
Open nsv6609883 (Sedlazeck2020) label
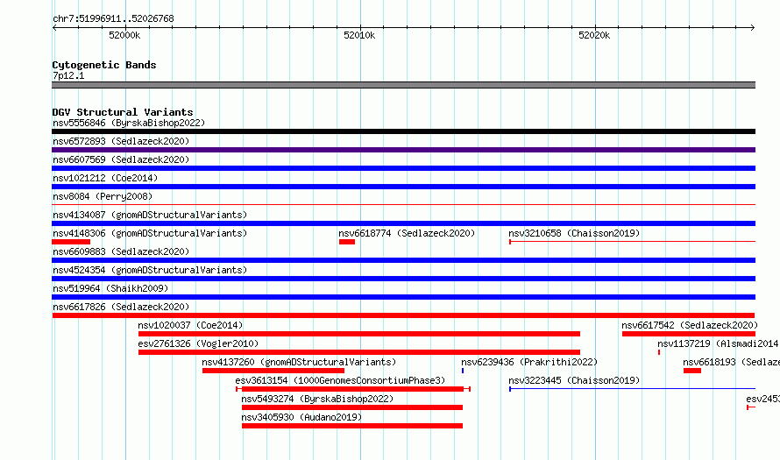coord(121,251)
